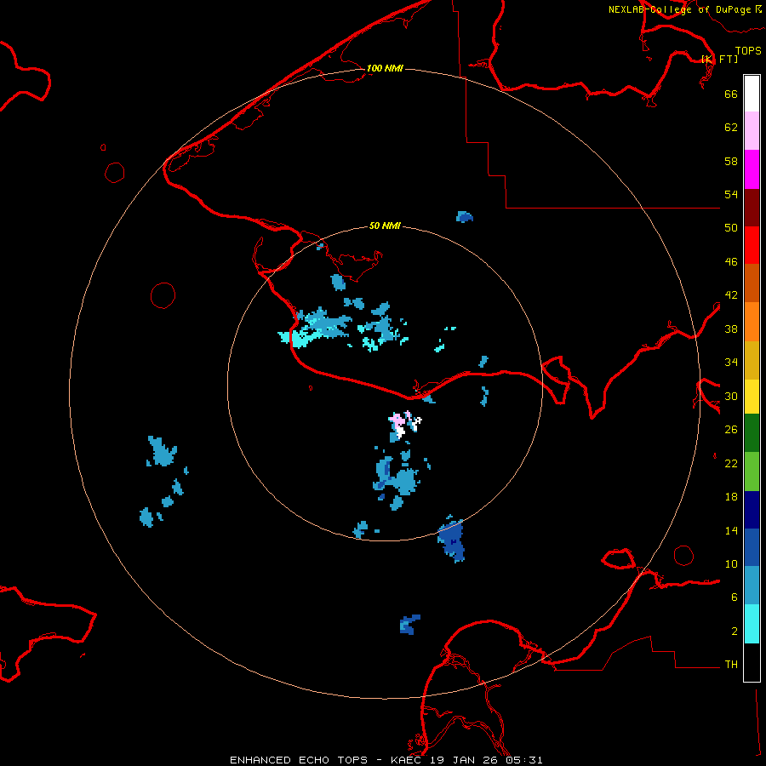Click the light blue swatch between 10 and 6
The height and width of the screenshot is (766, 766).
752,585
